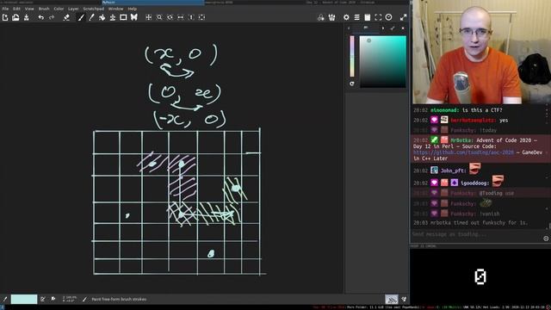
Task: Pick a hue on the vertical hue slider
Action: pyautogui.click(x=352, y=56)
